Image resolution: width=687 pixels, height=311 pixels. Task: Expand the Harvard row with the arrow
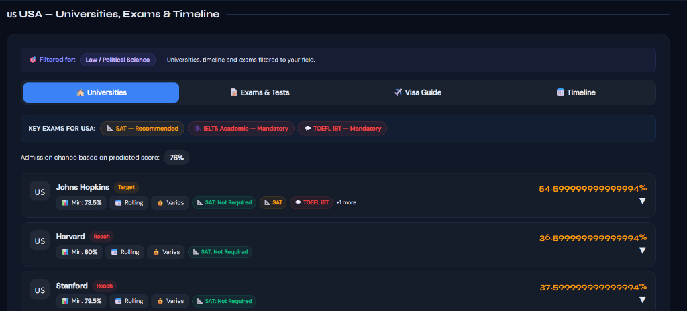(x=642, y=251)
